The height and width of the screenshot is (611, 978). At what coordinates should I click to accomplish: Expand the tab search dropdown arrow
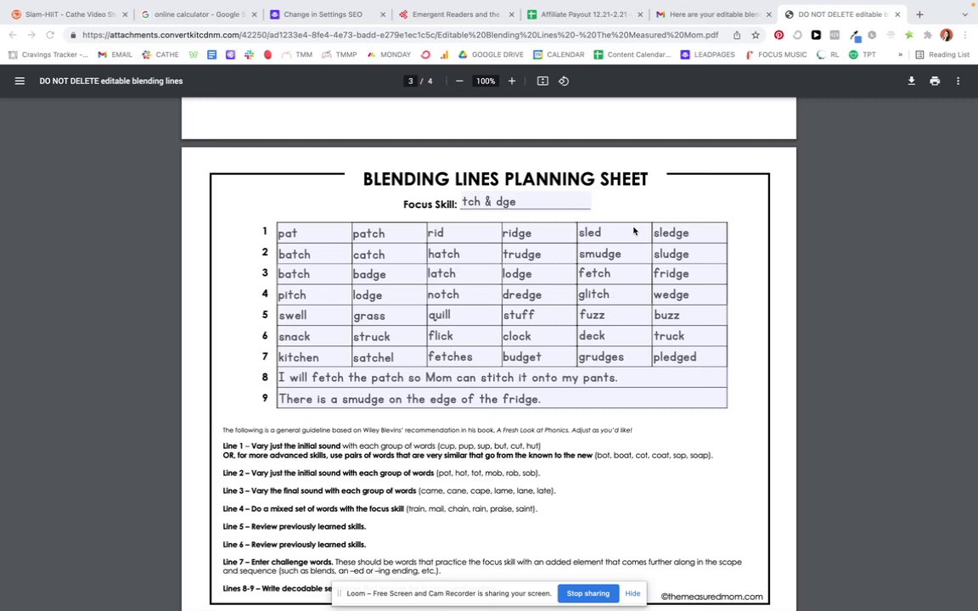pyautogui.click(x=965, y=14)
